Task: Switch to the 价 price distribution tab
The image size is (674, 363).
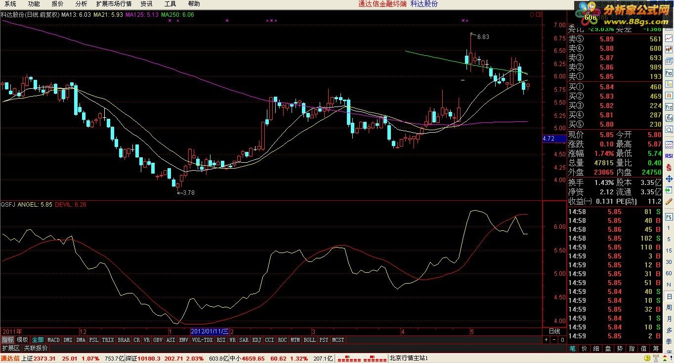Action: [x=584, y=349]
